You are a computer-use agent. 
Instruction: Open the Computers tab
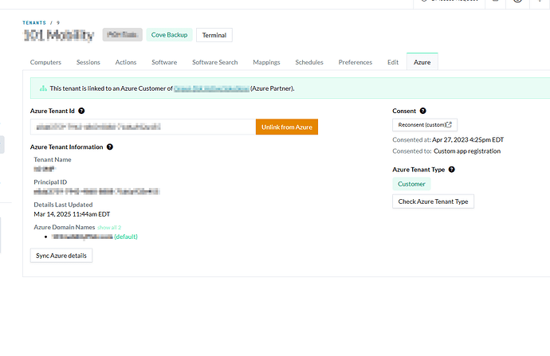(45, 62)
